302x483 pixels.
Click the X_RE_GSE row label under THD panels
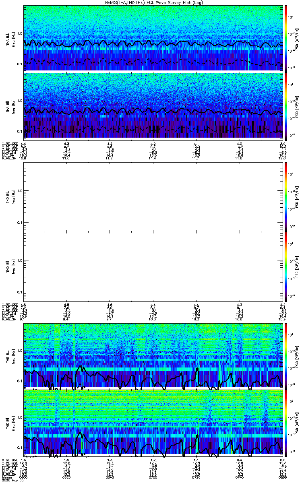tap(9, 304)
